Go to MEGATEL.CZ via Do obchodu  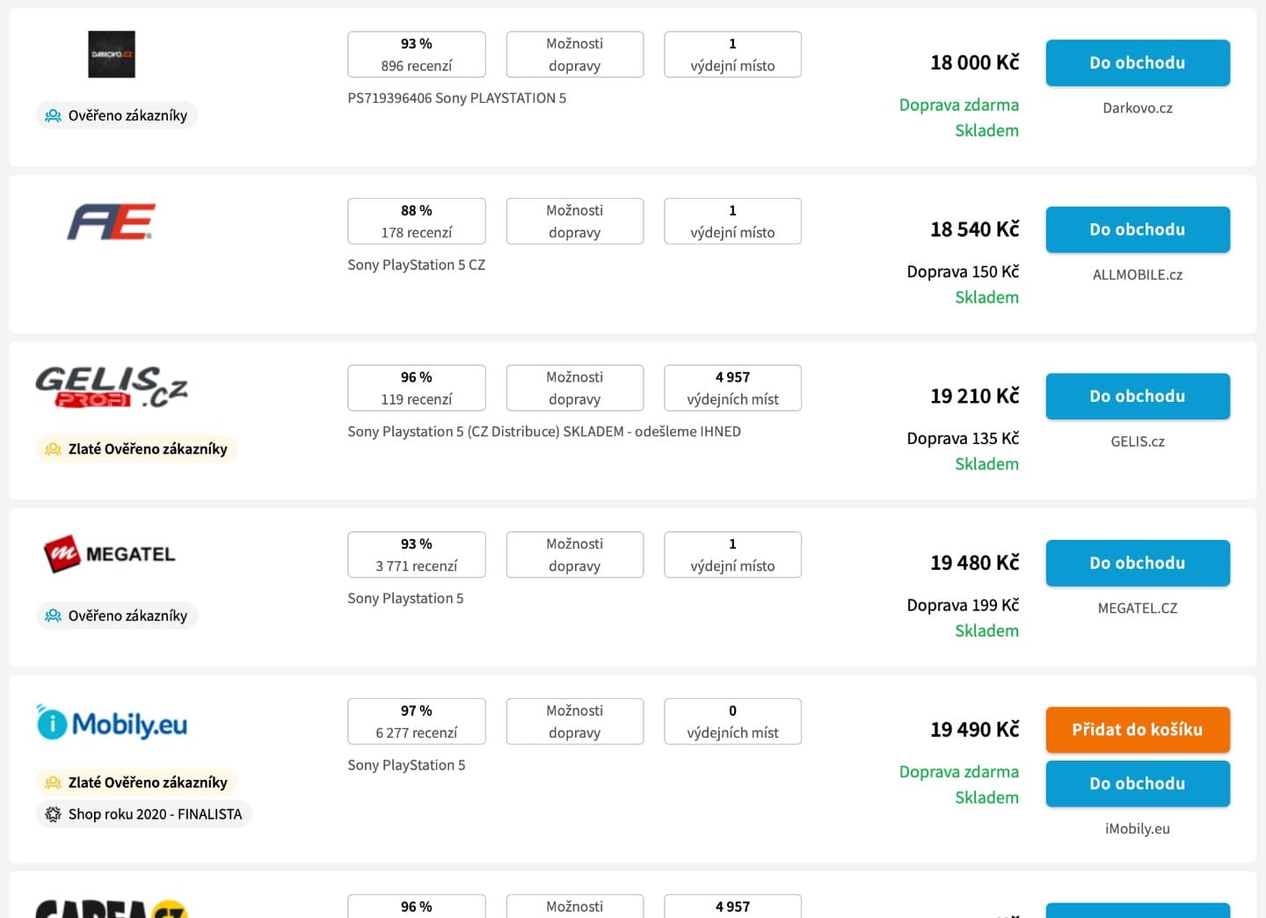tap(1138, 563)
